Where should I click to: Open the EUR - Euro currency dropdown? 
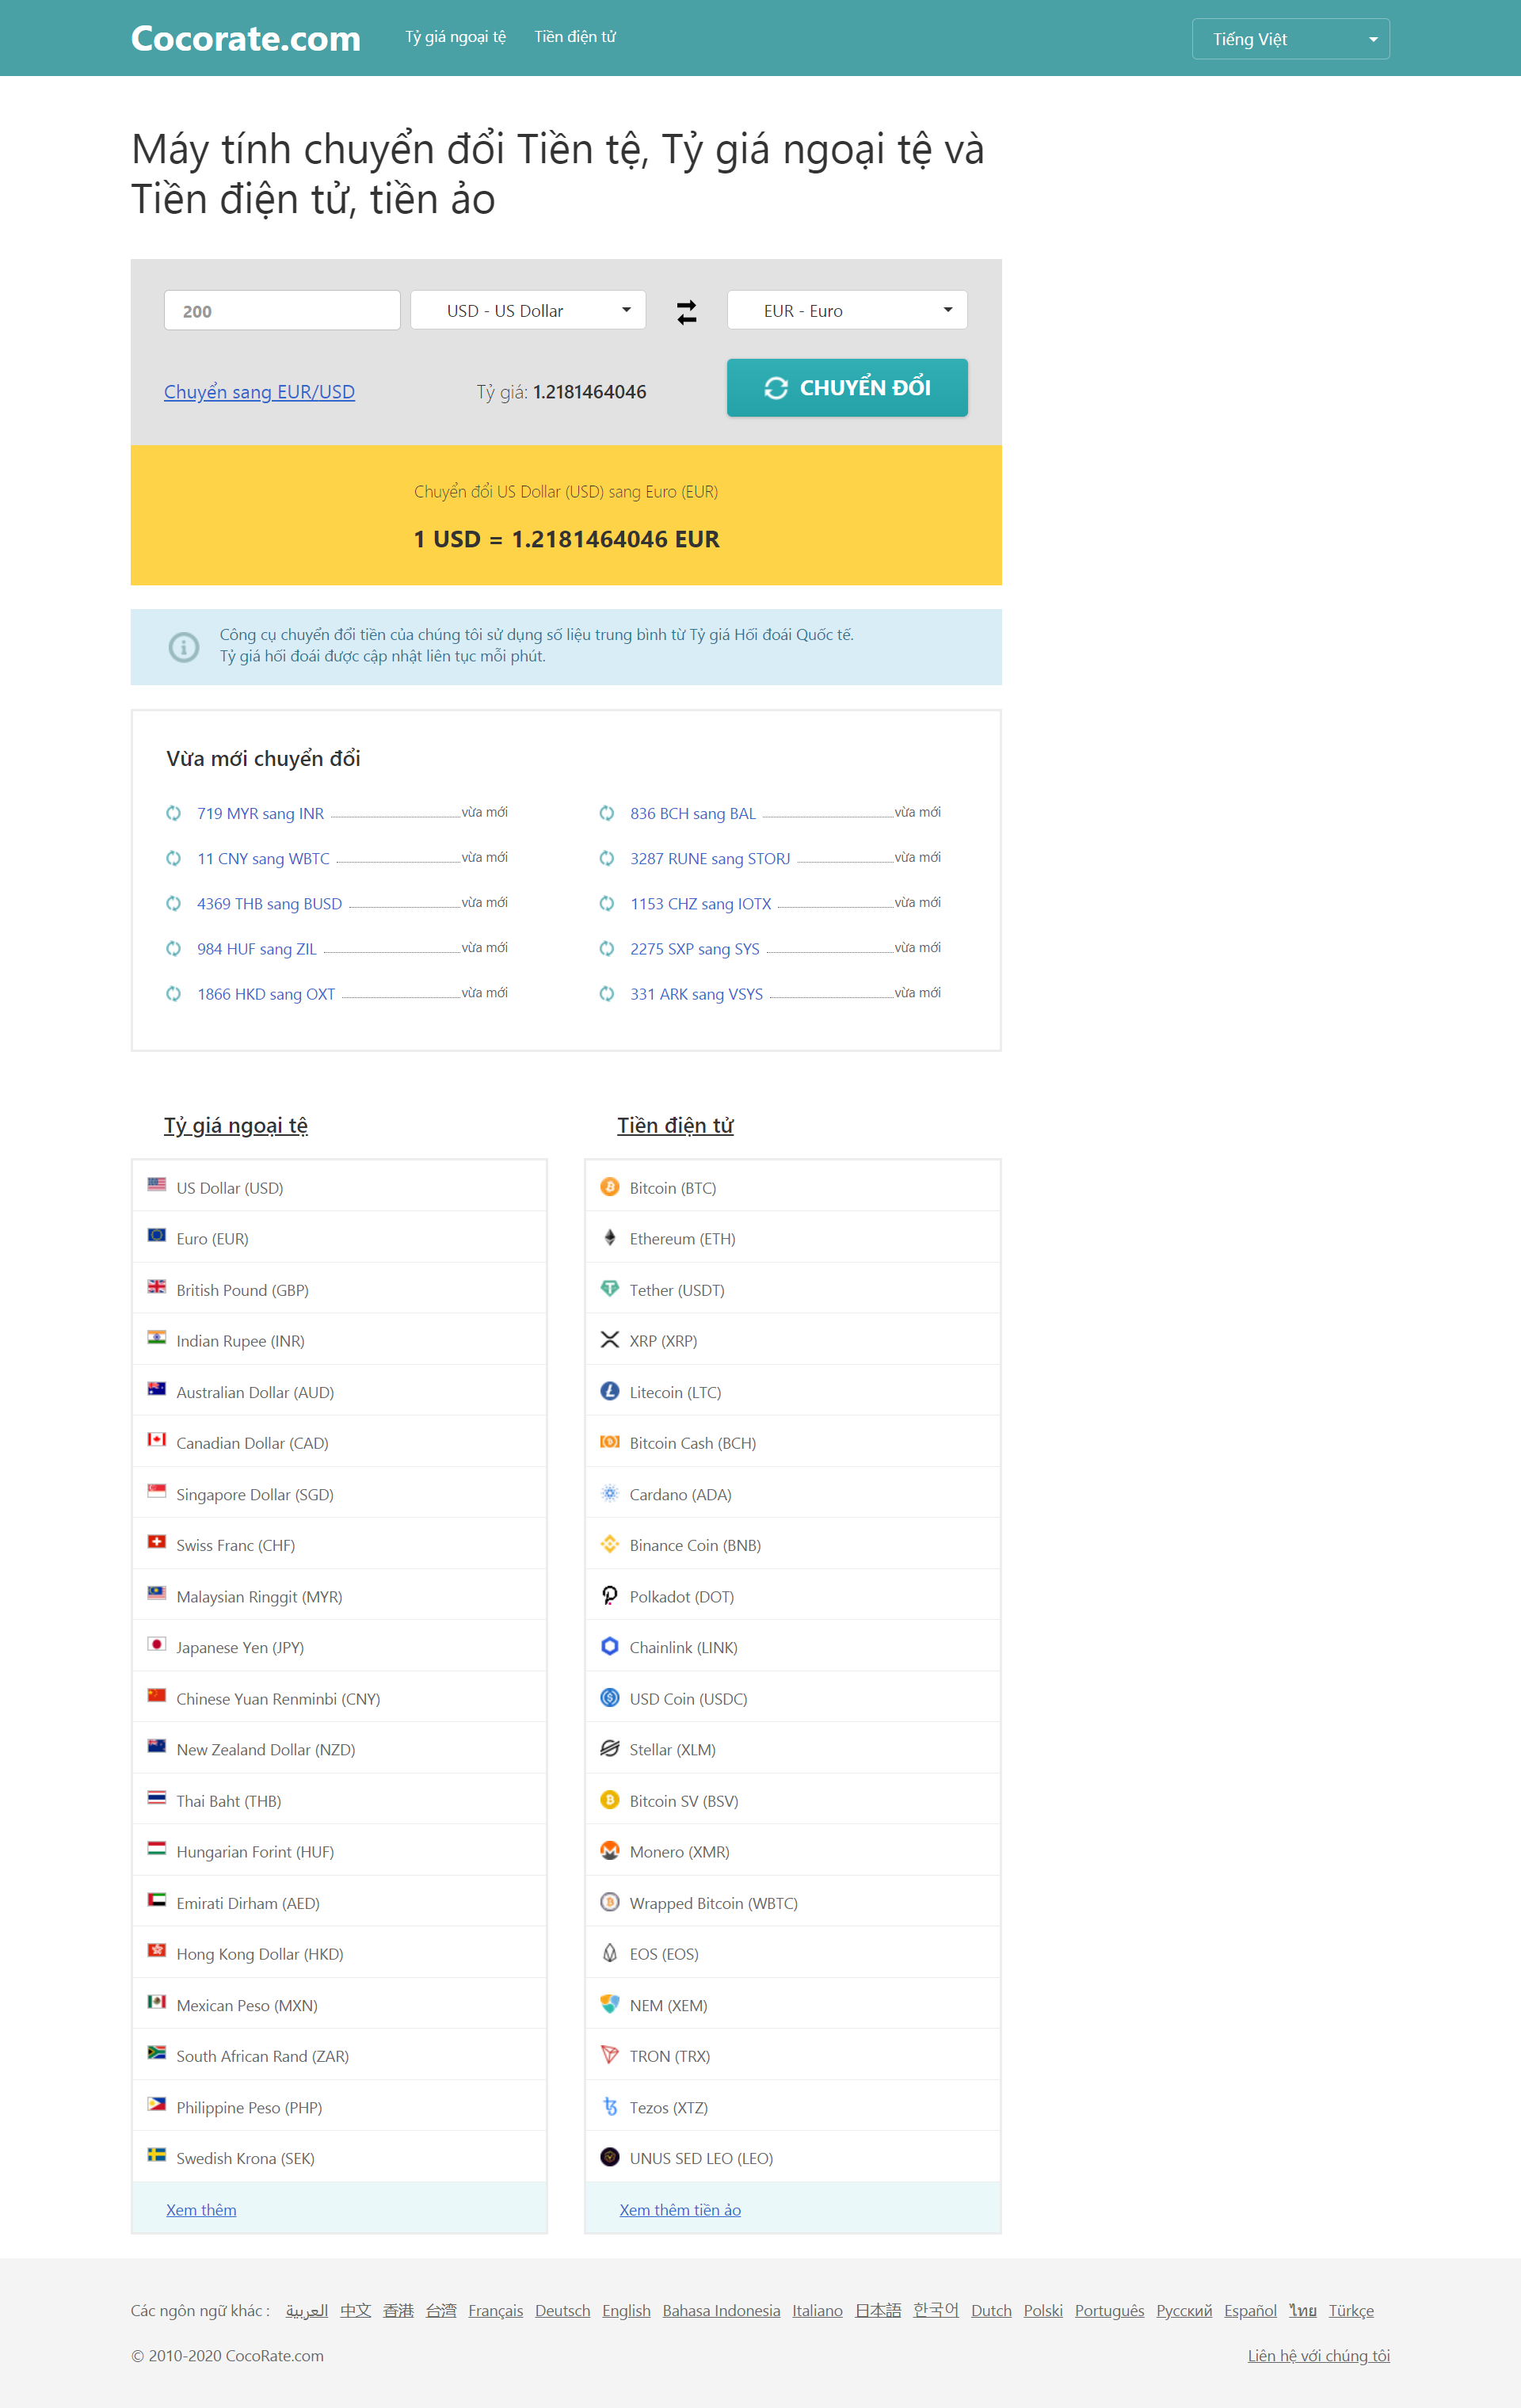[x=846, y=311]
